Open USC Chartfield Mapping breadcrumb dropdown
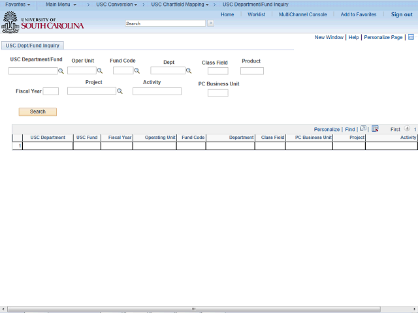Image resolution: width=418 pixels, height=313 pixels. pos(180,5)
